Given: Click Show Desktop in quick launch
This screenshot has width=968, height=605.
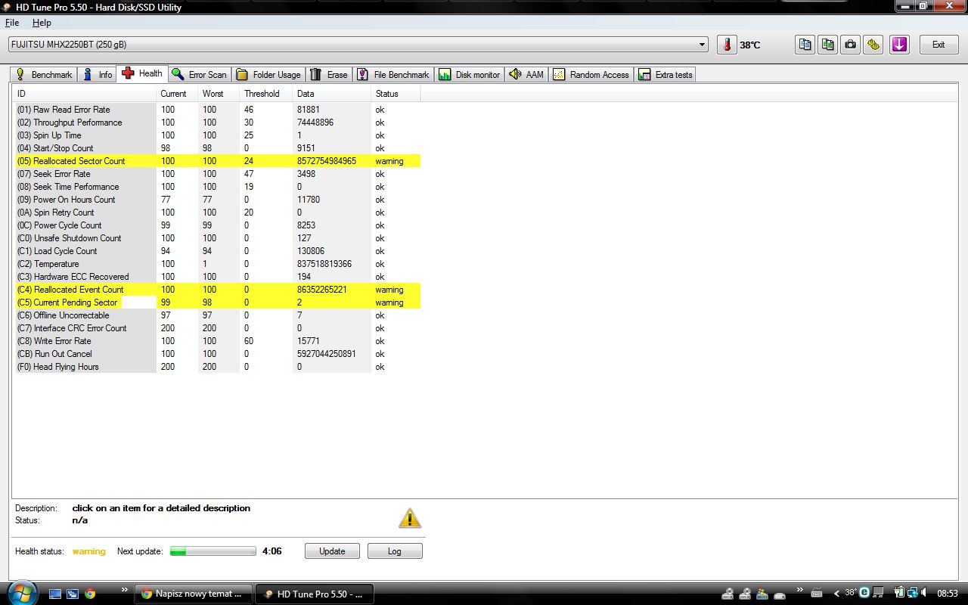Looking at the screenshot, I should click(55, 594).
